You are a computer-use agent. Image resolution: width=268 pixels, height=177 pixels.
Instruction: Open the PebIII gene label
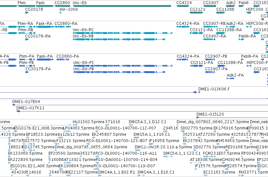click(x=243, y=3)
